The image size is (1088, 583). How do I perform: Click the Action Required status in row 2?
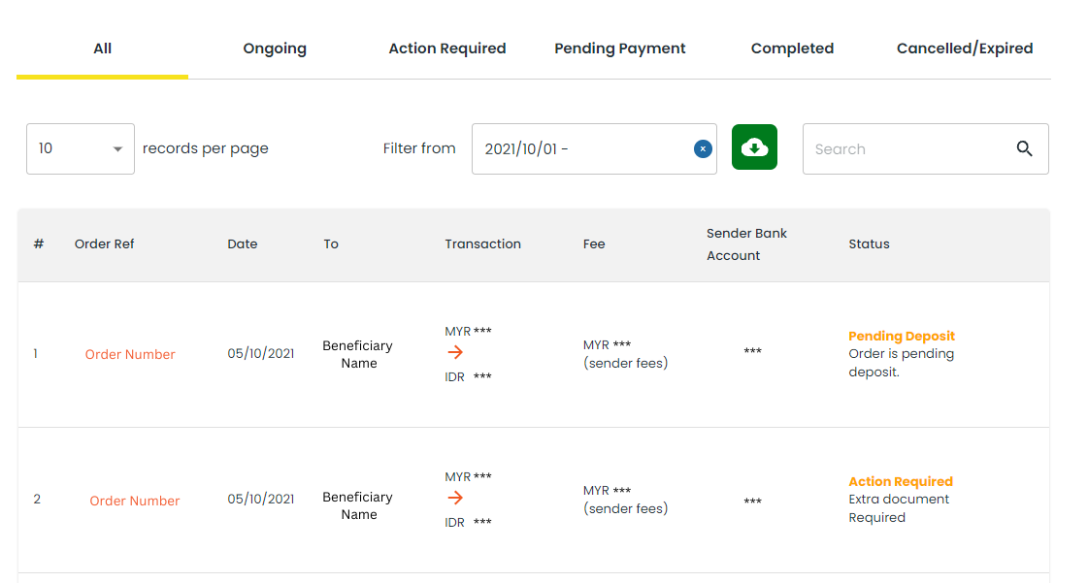point(901,482)
